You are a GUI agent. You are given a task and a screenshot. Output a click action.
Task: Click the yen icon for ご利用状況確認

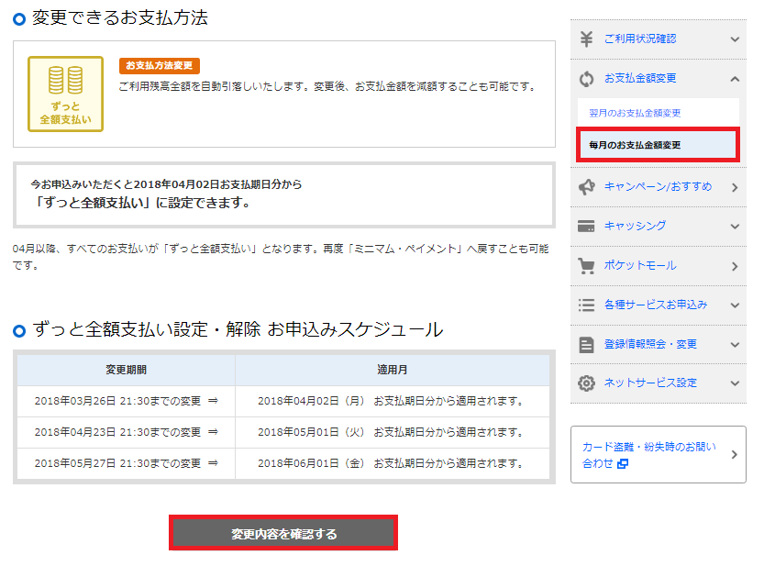587,39
